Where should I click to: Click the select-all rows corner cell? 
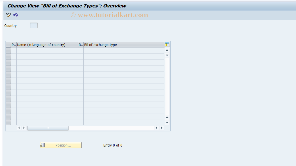(x=8, y=45)
